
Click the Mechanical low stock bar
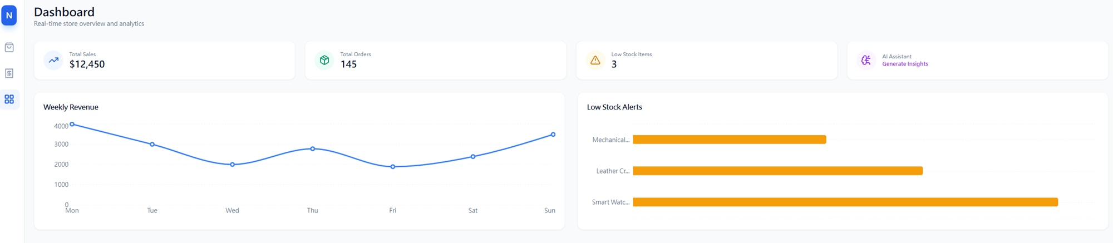tap(729, 140)
